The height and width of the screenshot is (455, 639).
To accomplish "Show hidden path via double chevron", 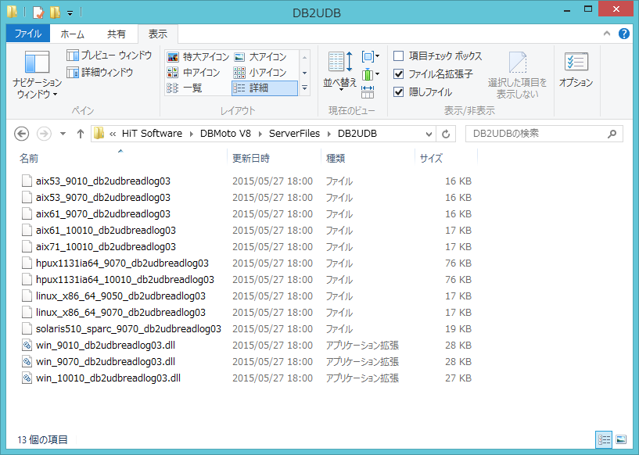I will 113,134.
